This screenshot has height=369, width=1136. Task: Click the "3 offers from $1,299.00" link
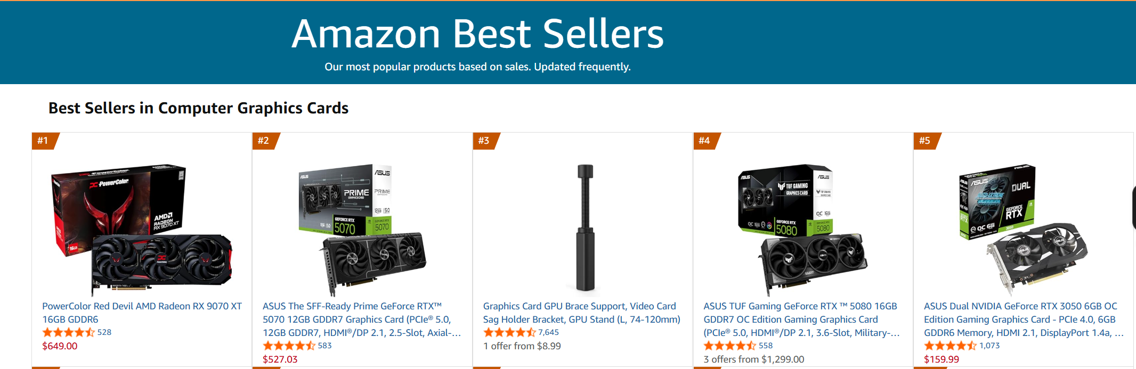pyautogui.click(x=753, y=359)
